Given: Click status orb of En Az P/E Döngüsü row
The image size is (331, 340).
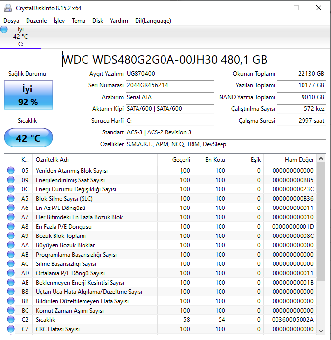Looking at the screenshot, I should click(x=11, y=208).
